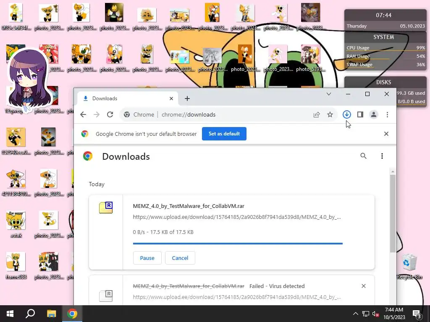Expand the tab search chevron
The height and width of the screenshot is (322, 430).
[328, 94]
